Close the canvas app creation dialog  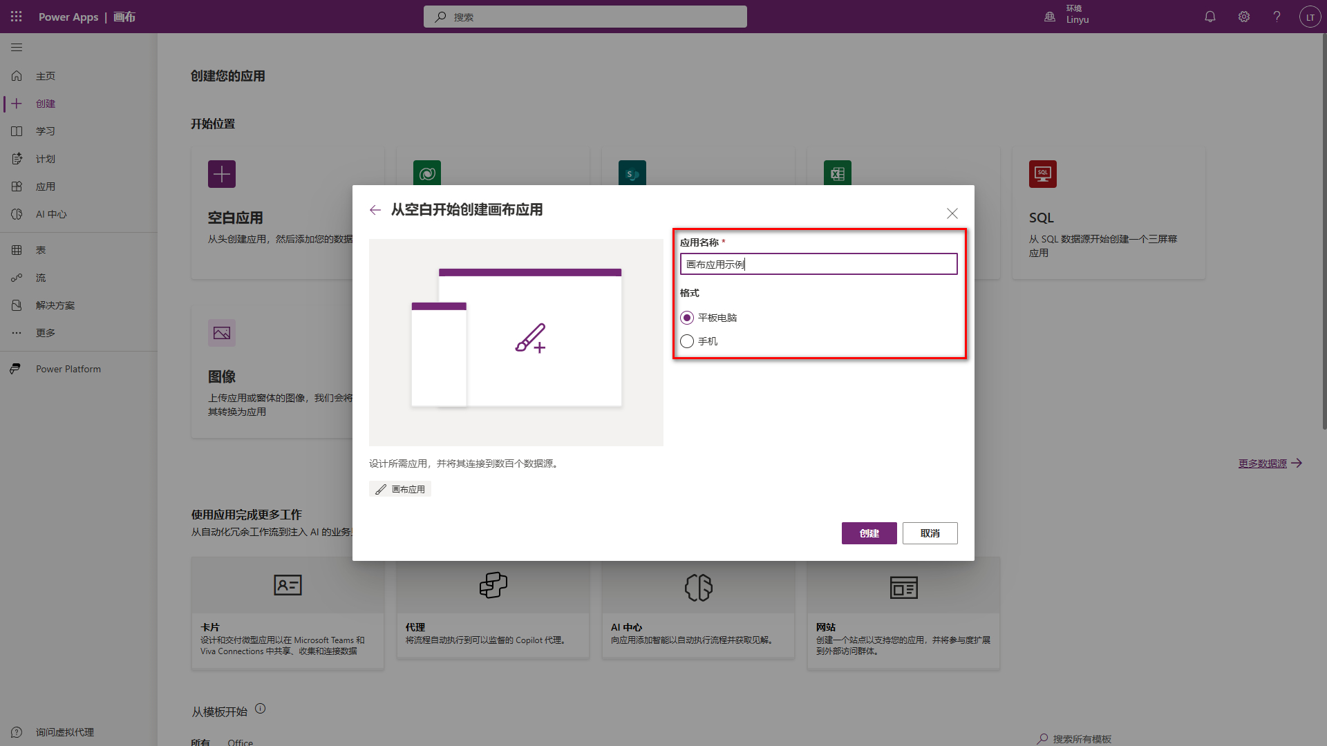click(x=952, y=213)
